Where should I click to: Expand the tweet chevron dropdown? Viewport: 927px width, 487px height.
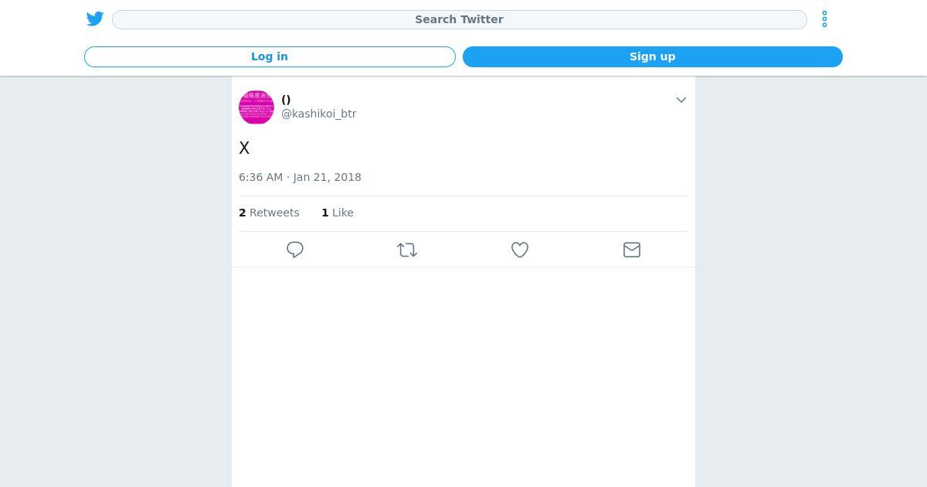[681, 100]
